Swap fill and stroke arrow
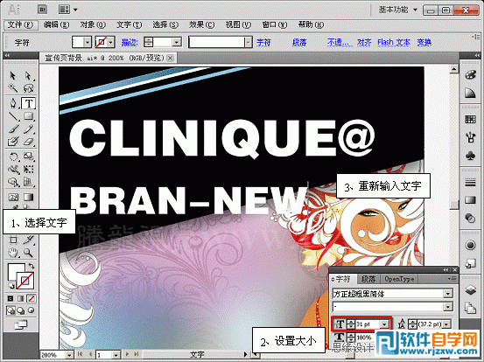484x362 pixels. 32,265
